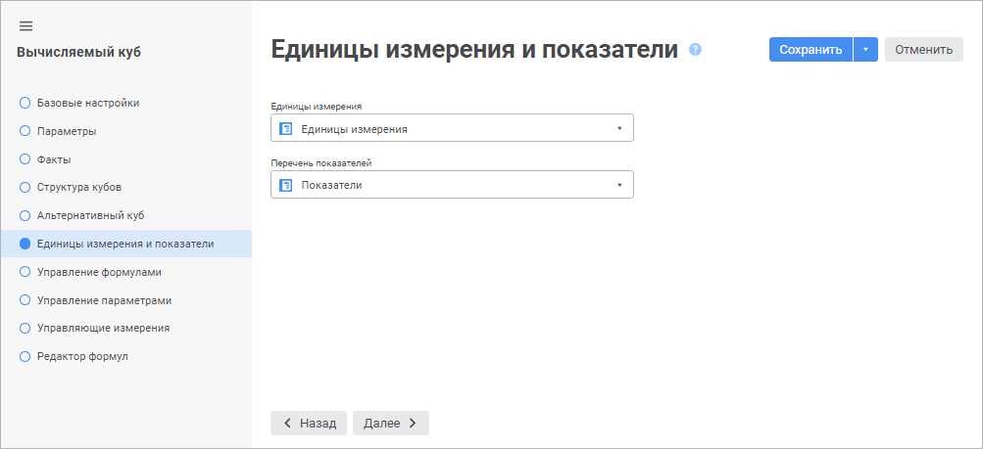This screenshot has height=449, width=983.
Task: Select the Параметры step radio
Action: click(25, 131)
